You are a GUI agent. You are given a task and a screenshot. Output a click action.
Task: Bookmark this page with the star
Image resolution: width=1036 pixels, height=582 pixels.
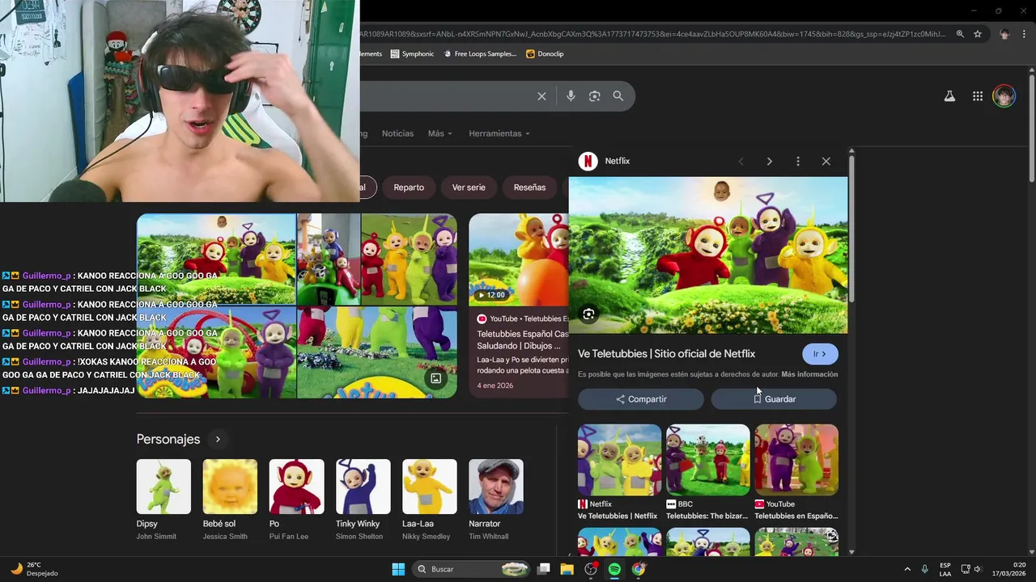pos(978,34)
